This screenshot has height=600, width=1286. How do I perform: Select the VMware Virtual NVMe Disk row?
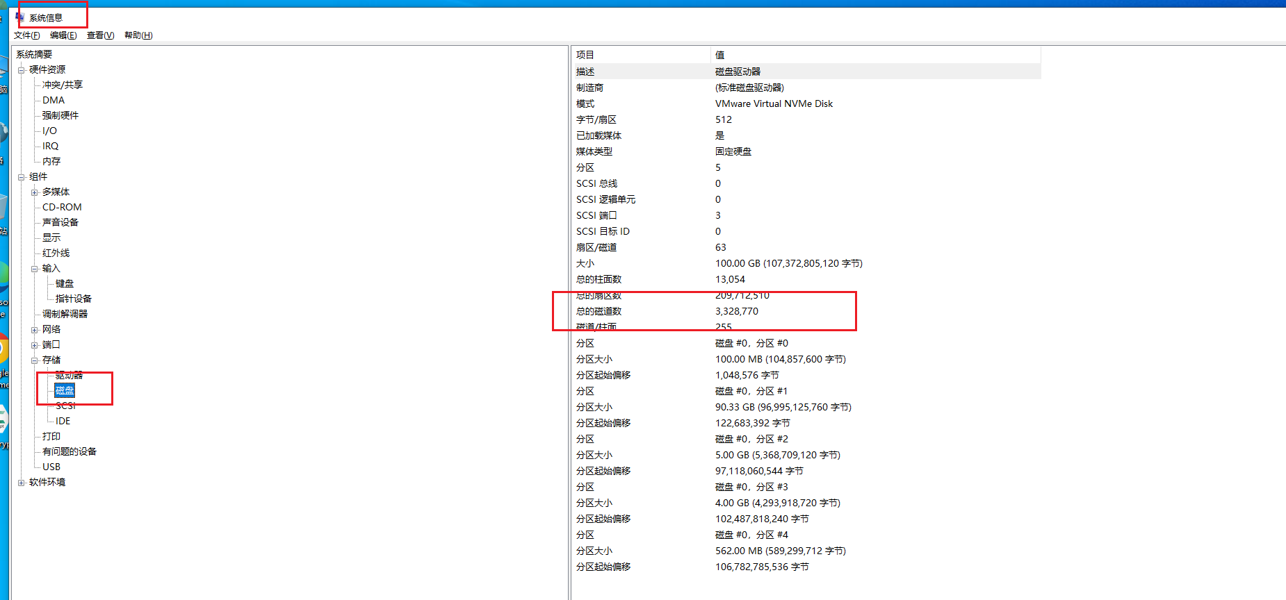click(x=774, y=103)
